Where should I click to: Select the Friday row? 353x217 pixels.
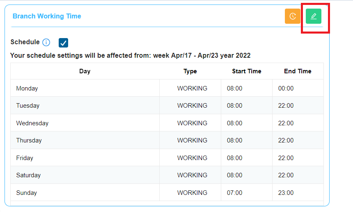(167, 158)
